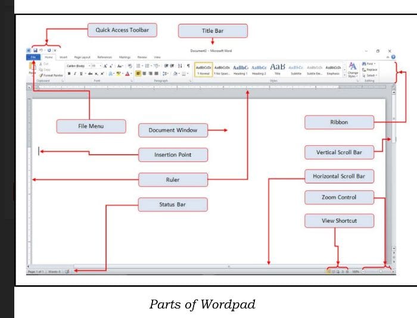The height and width of the screenshot is (318, 417).
Task: Click the blue Help question mark icon
Action: (393, 57)
